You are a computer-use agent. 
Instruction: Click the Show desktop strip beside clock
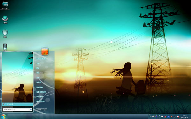click(190, 116)
